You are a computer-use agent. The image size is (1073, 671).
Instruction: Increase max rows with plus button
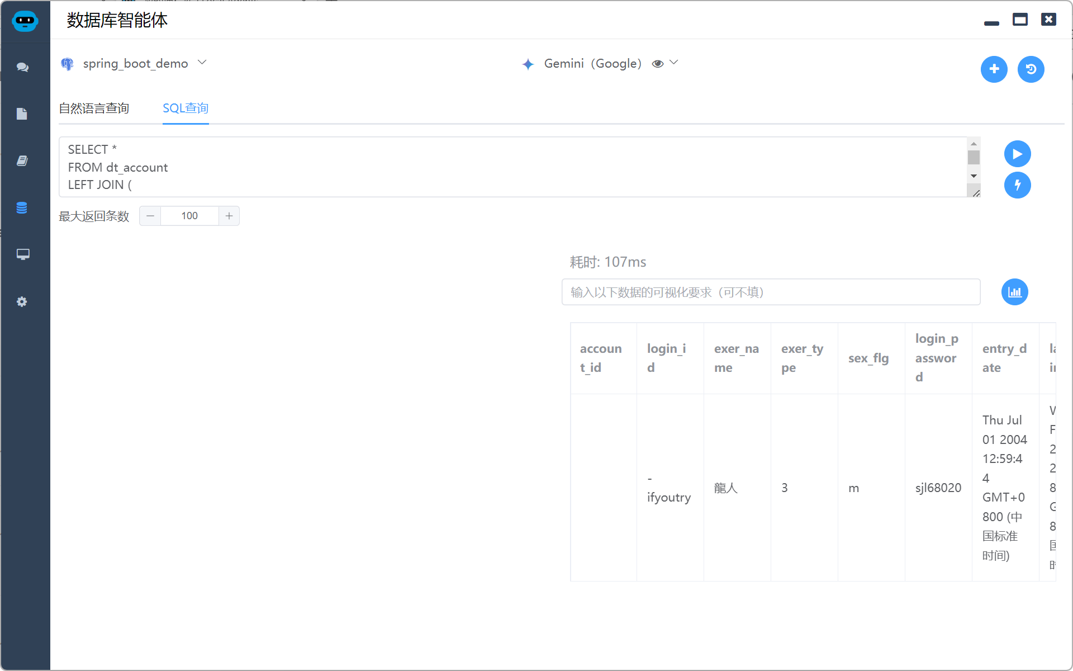tap(229, 216)
